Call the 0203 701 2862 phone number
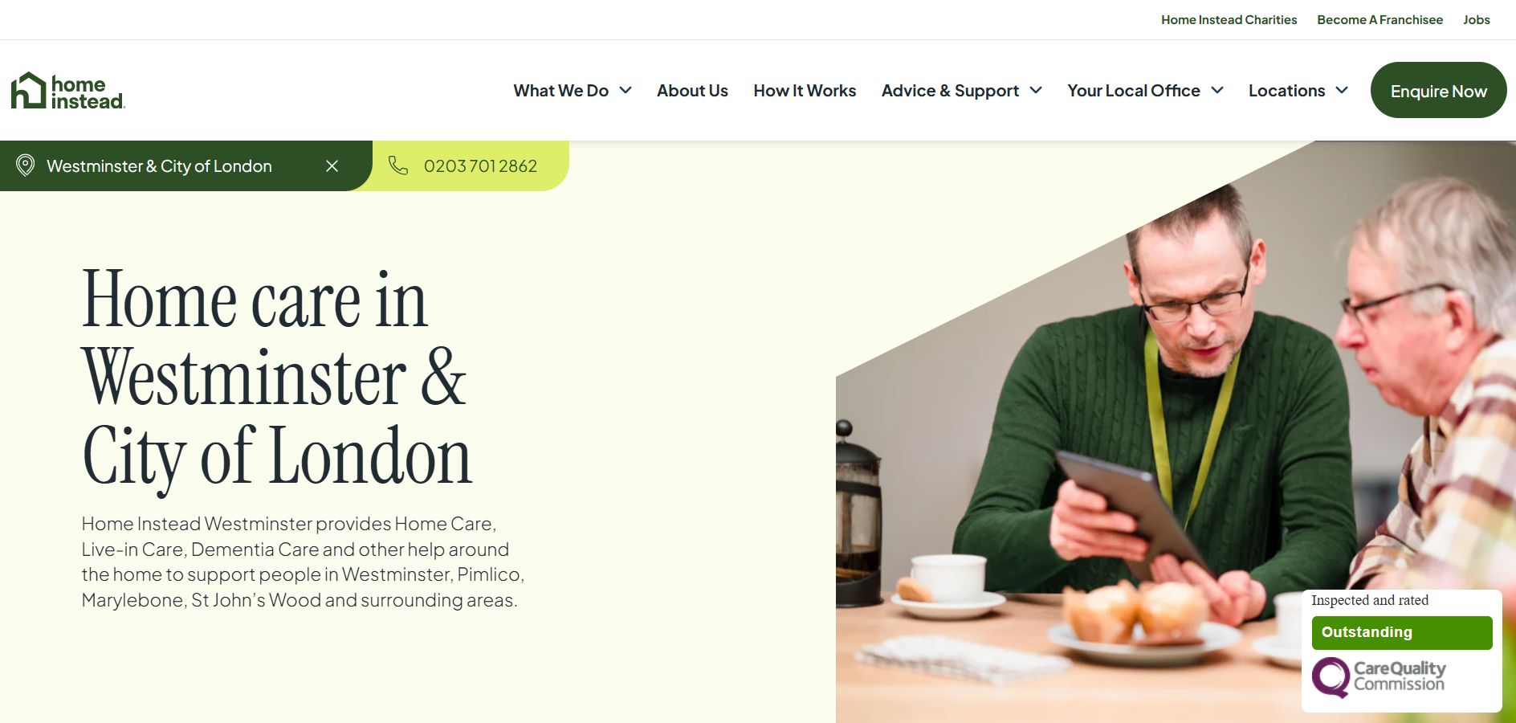Viewport: 1516px width, 723px height. tap(480, 166)
